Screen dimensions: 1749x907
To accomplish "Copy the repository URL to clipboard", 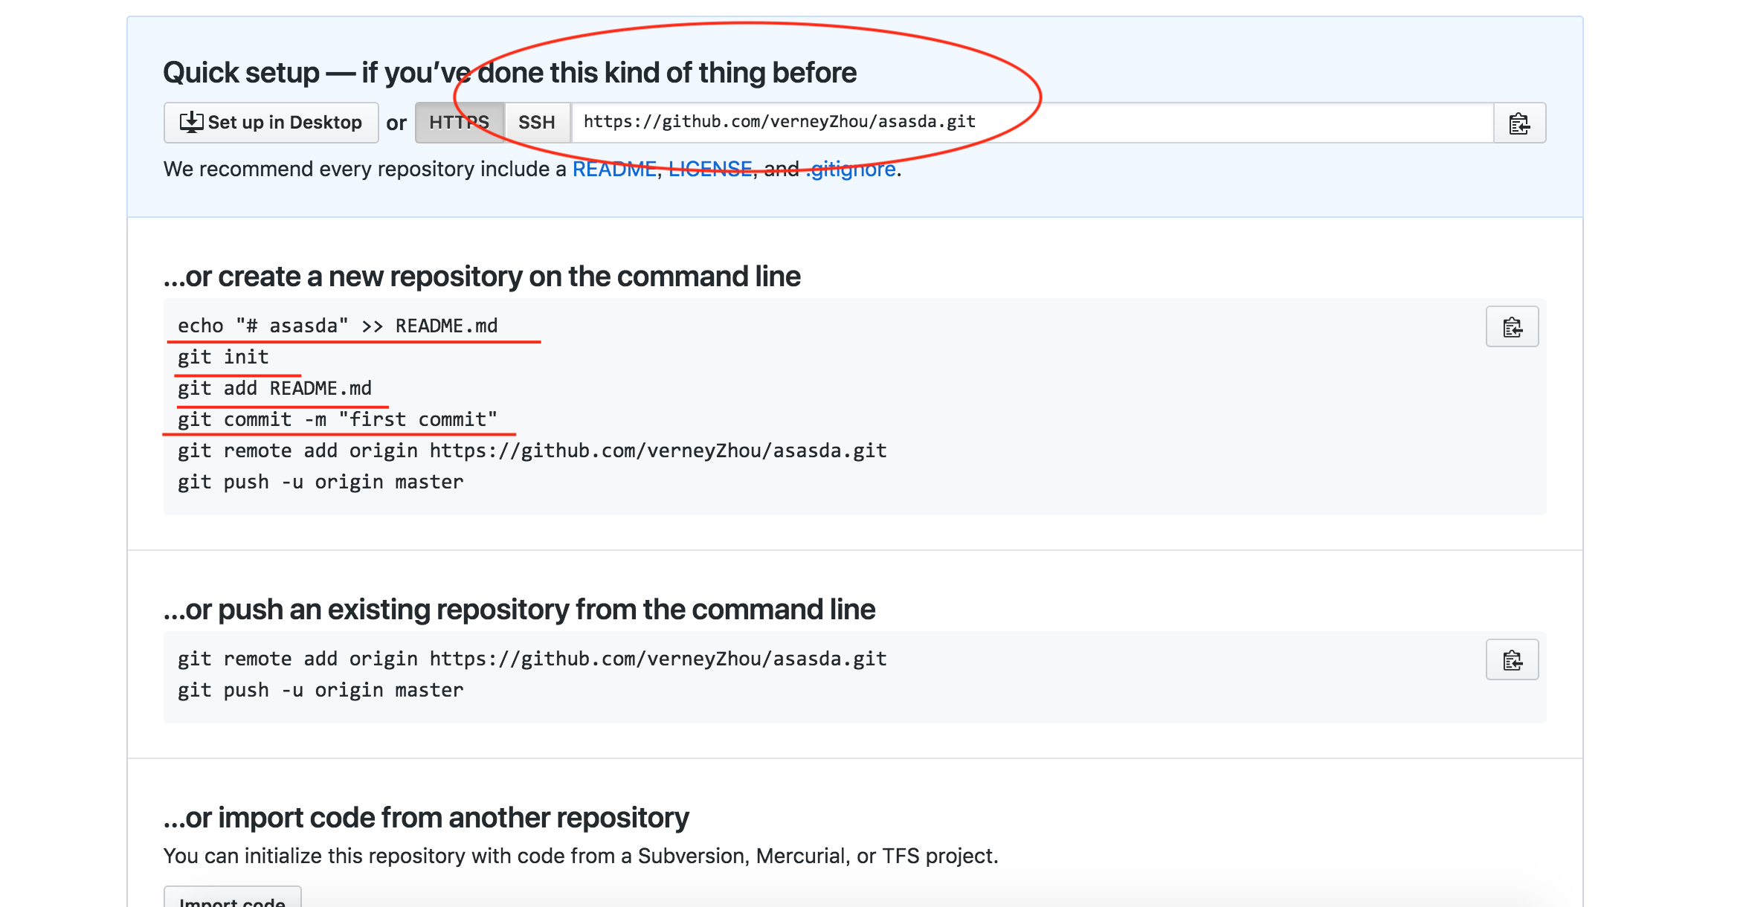I will click(x=1519, y=123).
